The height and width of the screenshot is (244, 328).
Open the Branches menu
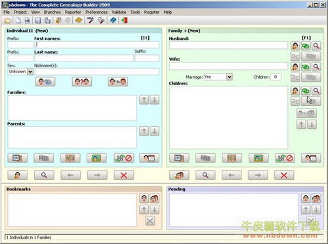[52, 12]
